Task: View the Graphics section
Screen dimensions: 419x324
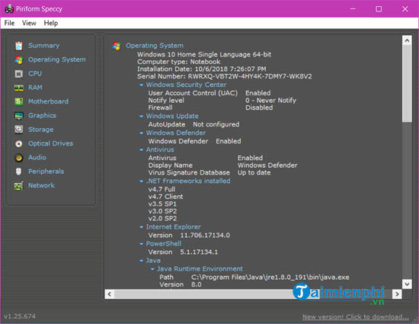Action: (x=42, y=115)
